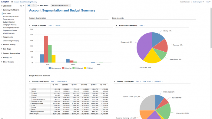The width and height of the screenshot is (212, 119).
Task: Collapse the Account Score Weighting panel
Action: pos(116,25)
